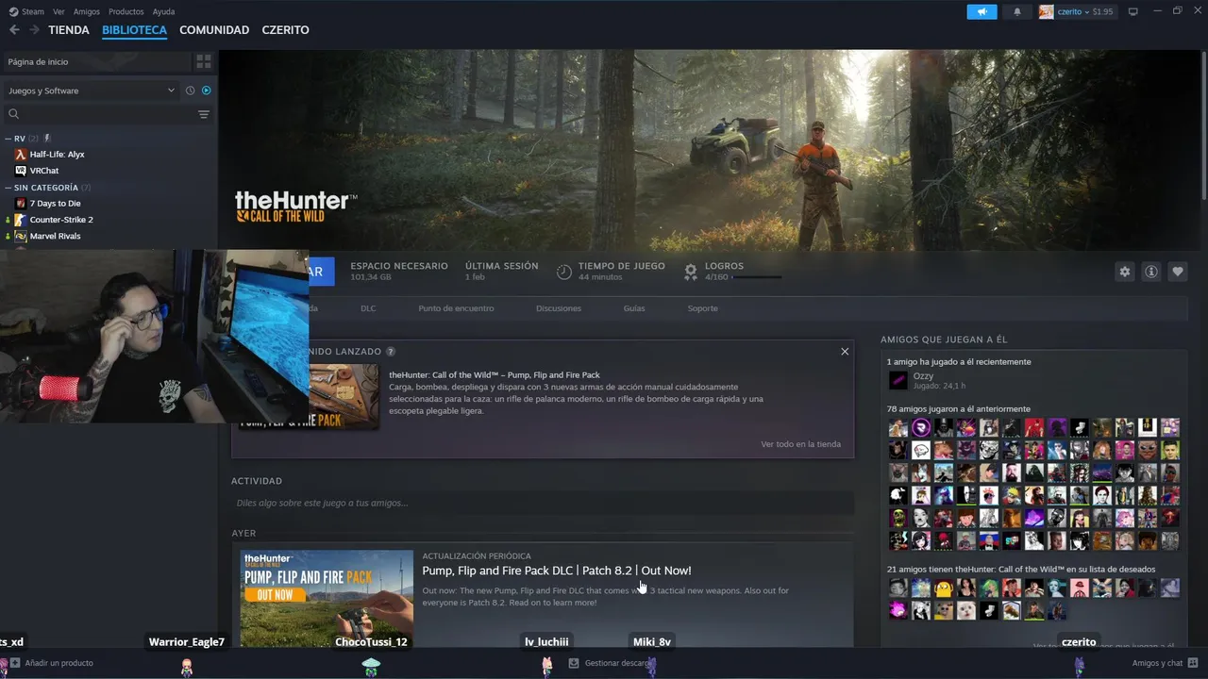
Task: Open Patch 8.2 Out Now news headline
Action: (x=557, y=571)
